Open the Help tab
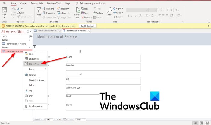The height and width of the screenshot is (125, 211). tap(68, 3)
